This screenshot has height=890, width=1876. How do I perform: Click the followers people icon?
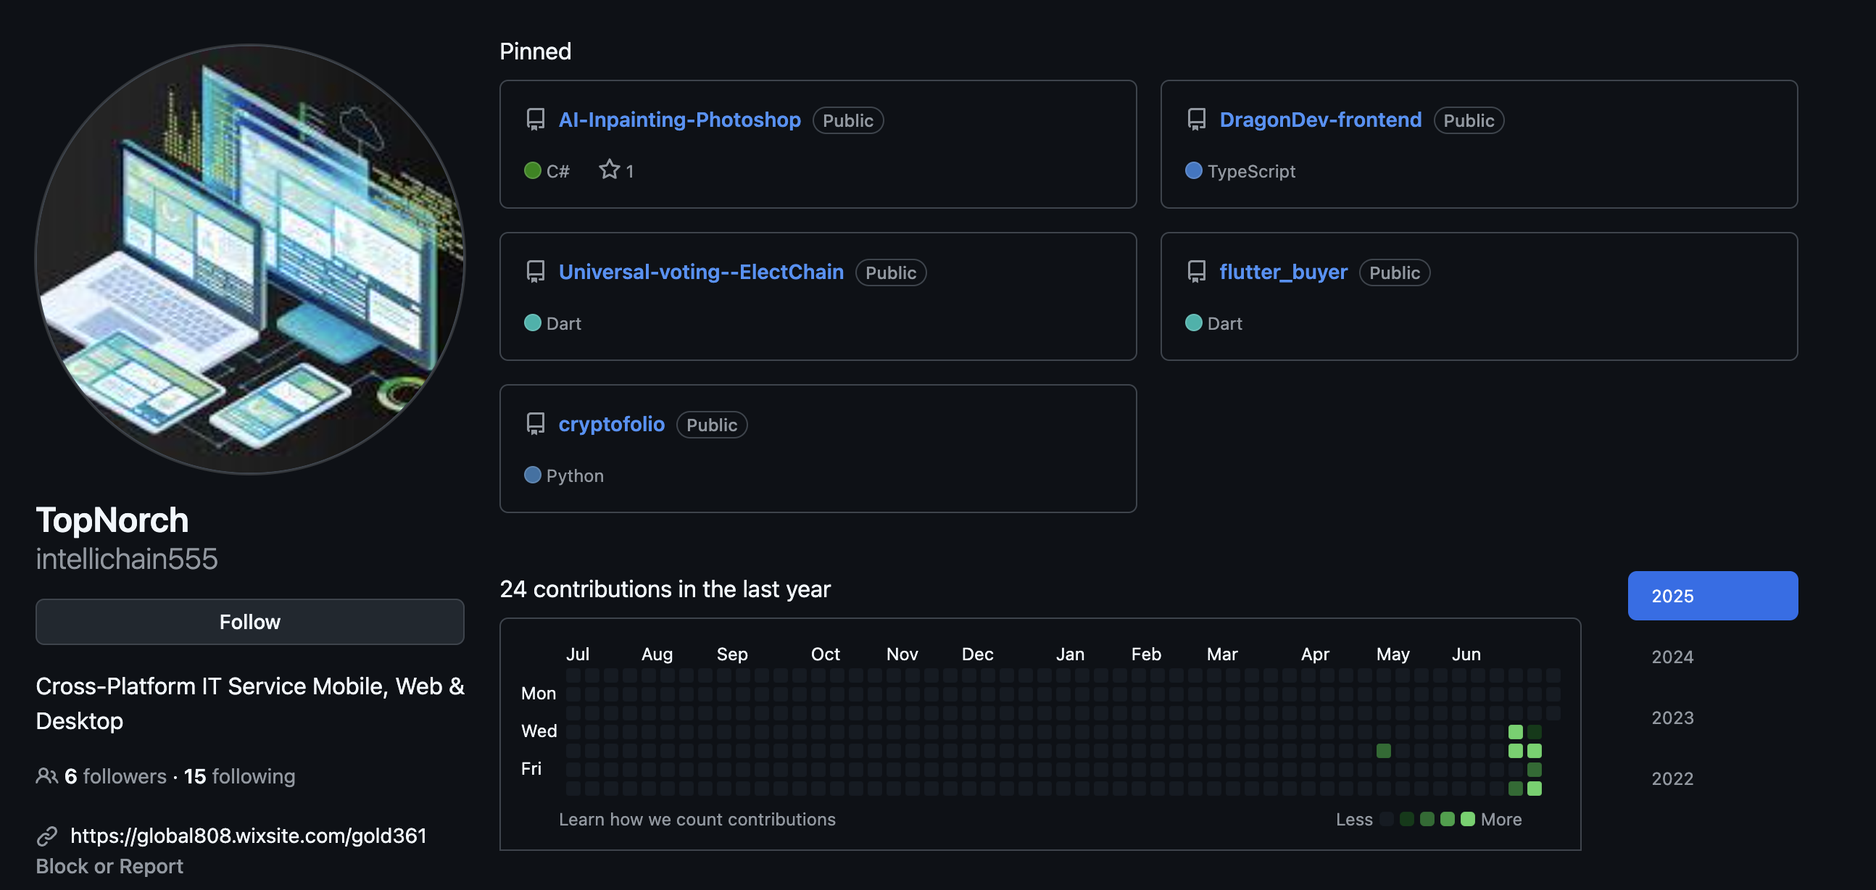(x=46, y=776)
